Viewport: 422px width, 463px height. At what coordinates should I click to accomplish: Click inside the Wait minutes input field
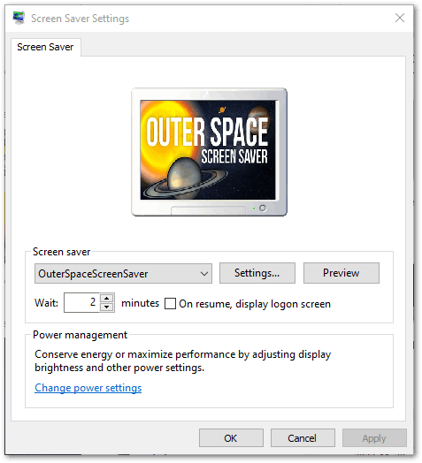point(82,302)
